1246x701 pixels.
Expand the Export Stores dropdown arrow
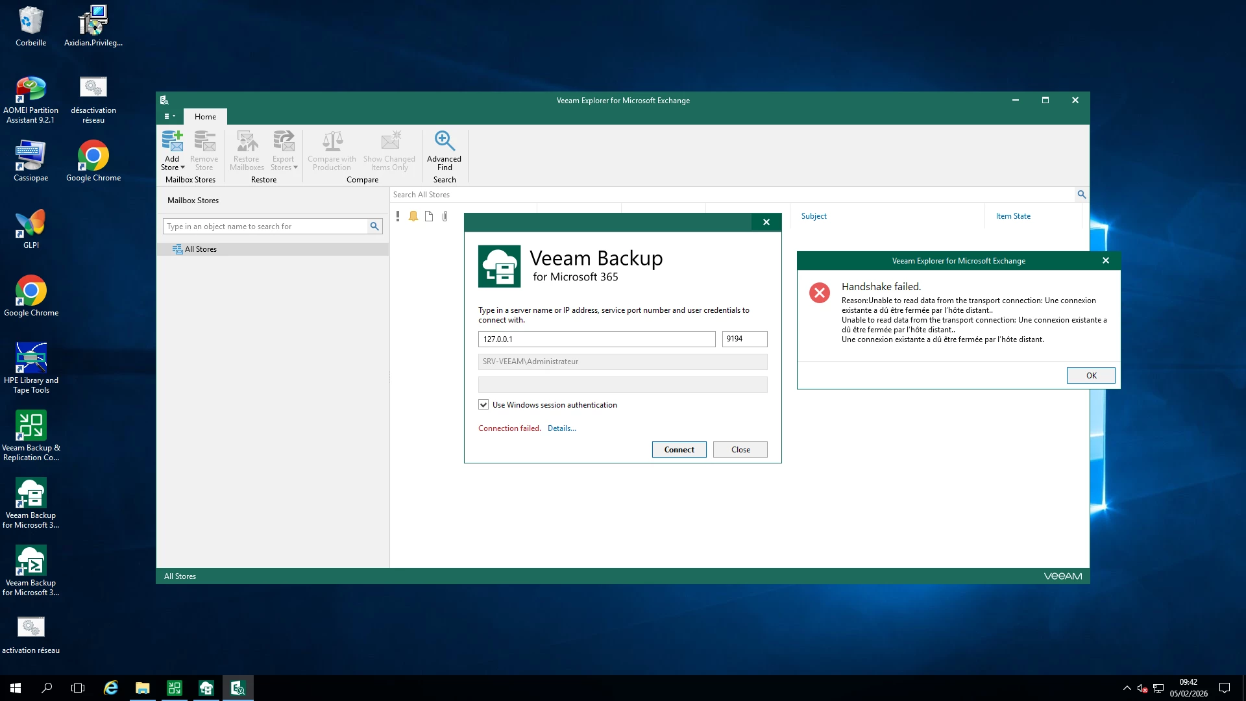point(296,167)
